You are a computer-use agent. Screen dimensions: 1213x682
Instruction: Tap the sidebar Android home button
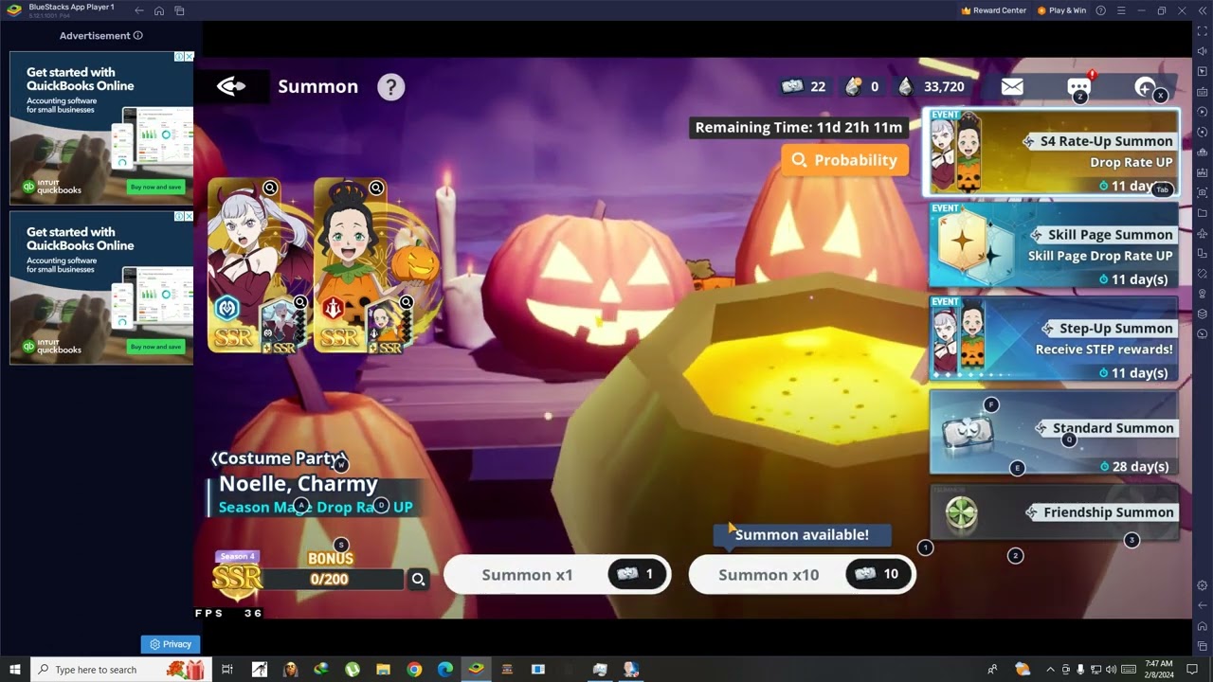[x=1203, y=625]
